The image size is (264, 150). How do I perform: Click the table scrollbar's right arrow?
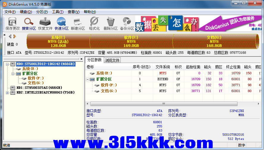pyautogui.click(x=258, y=104)
